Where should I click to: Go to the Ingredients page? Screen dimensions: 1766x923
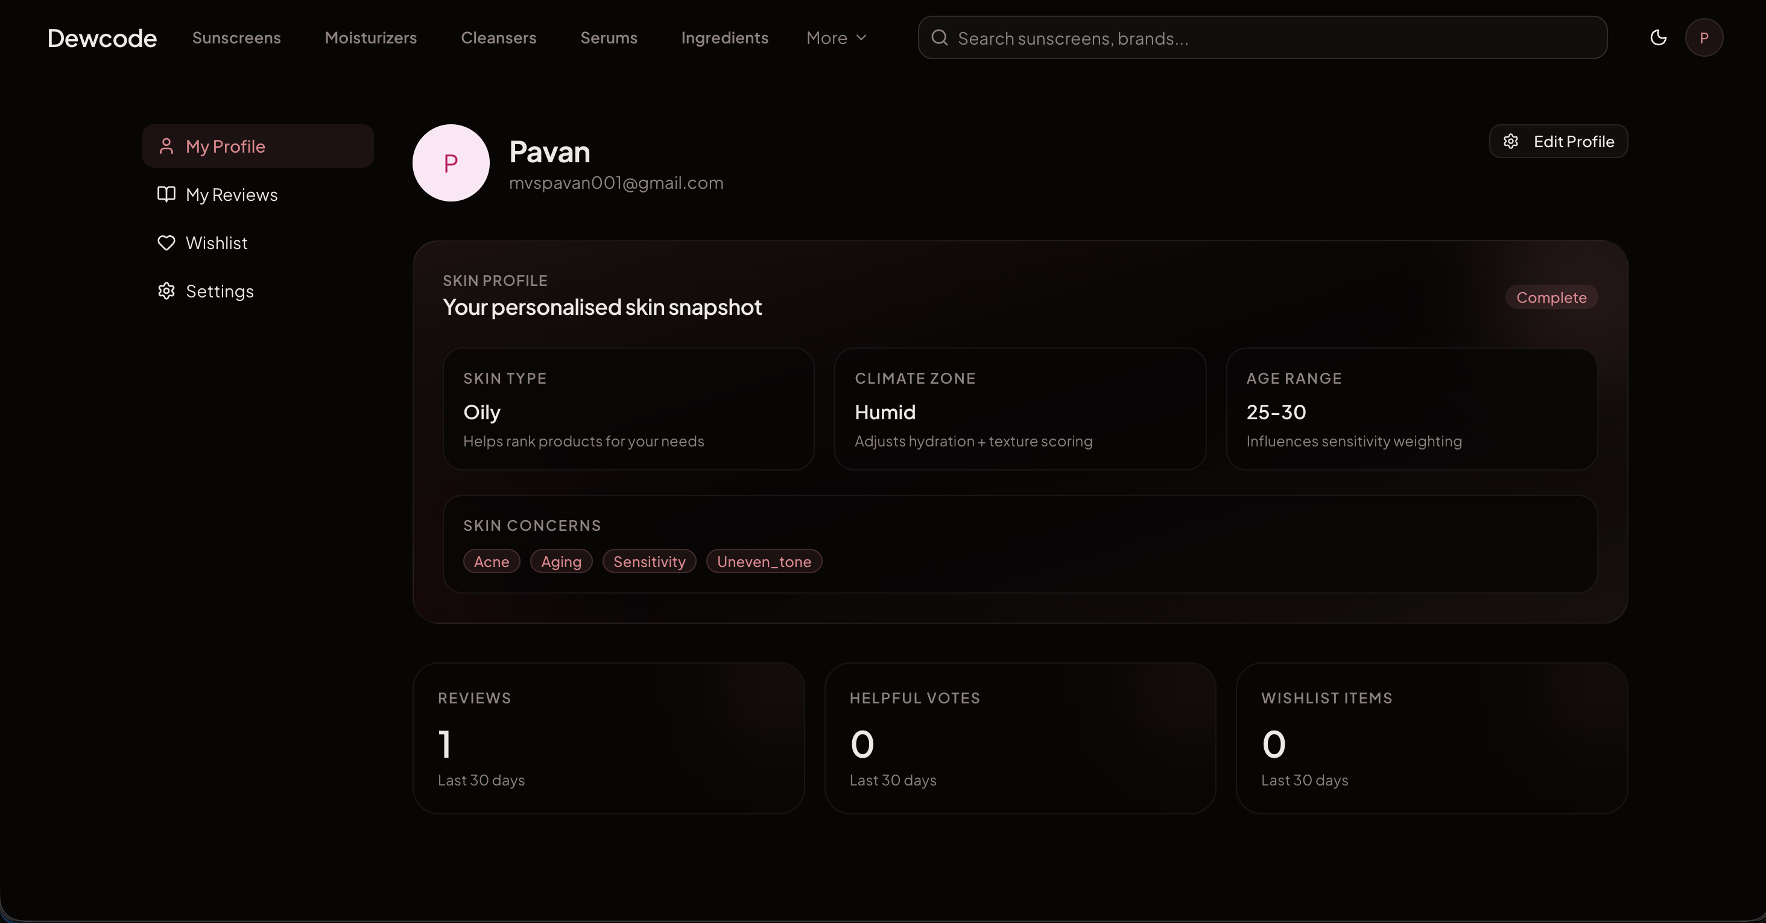tap(724, 38)
